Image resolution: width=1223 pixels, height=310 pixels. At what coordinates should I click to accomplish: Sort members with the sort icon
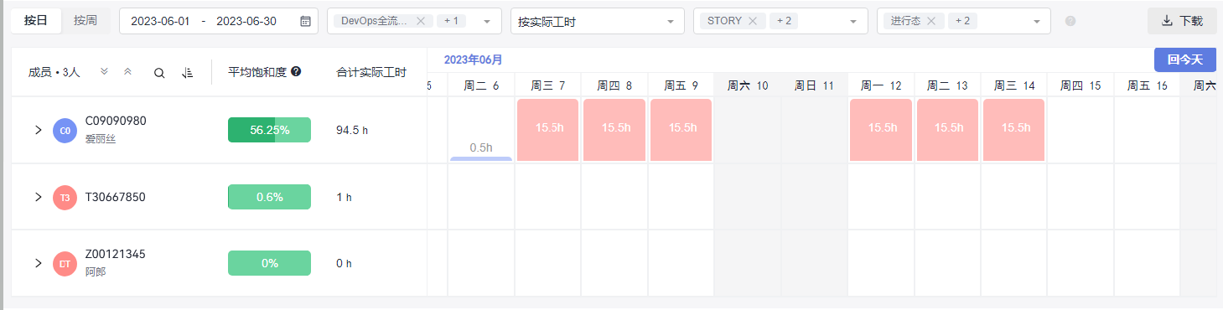click(187, 73)
